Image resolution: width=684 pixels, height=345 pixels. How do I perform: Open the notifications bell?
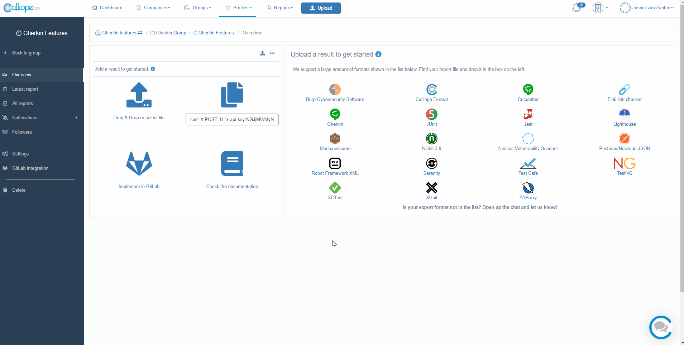(x=577, y=8)
